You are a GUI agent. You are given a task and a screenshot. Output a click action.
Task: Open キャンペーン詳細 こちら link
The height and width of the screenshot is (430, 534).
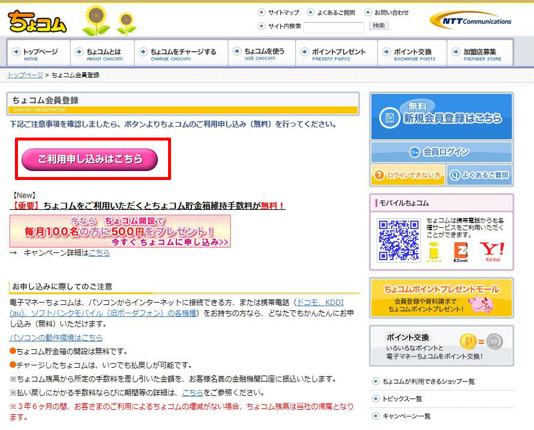[x=99, y=253]
